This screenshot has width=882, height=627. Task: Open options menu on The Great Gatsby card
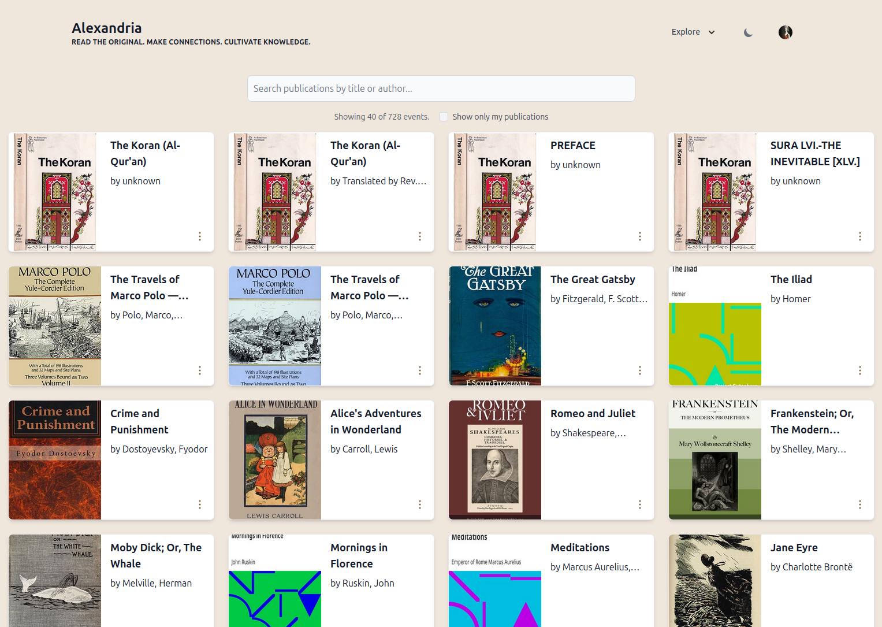click(639, 370)
